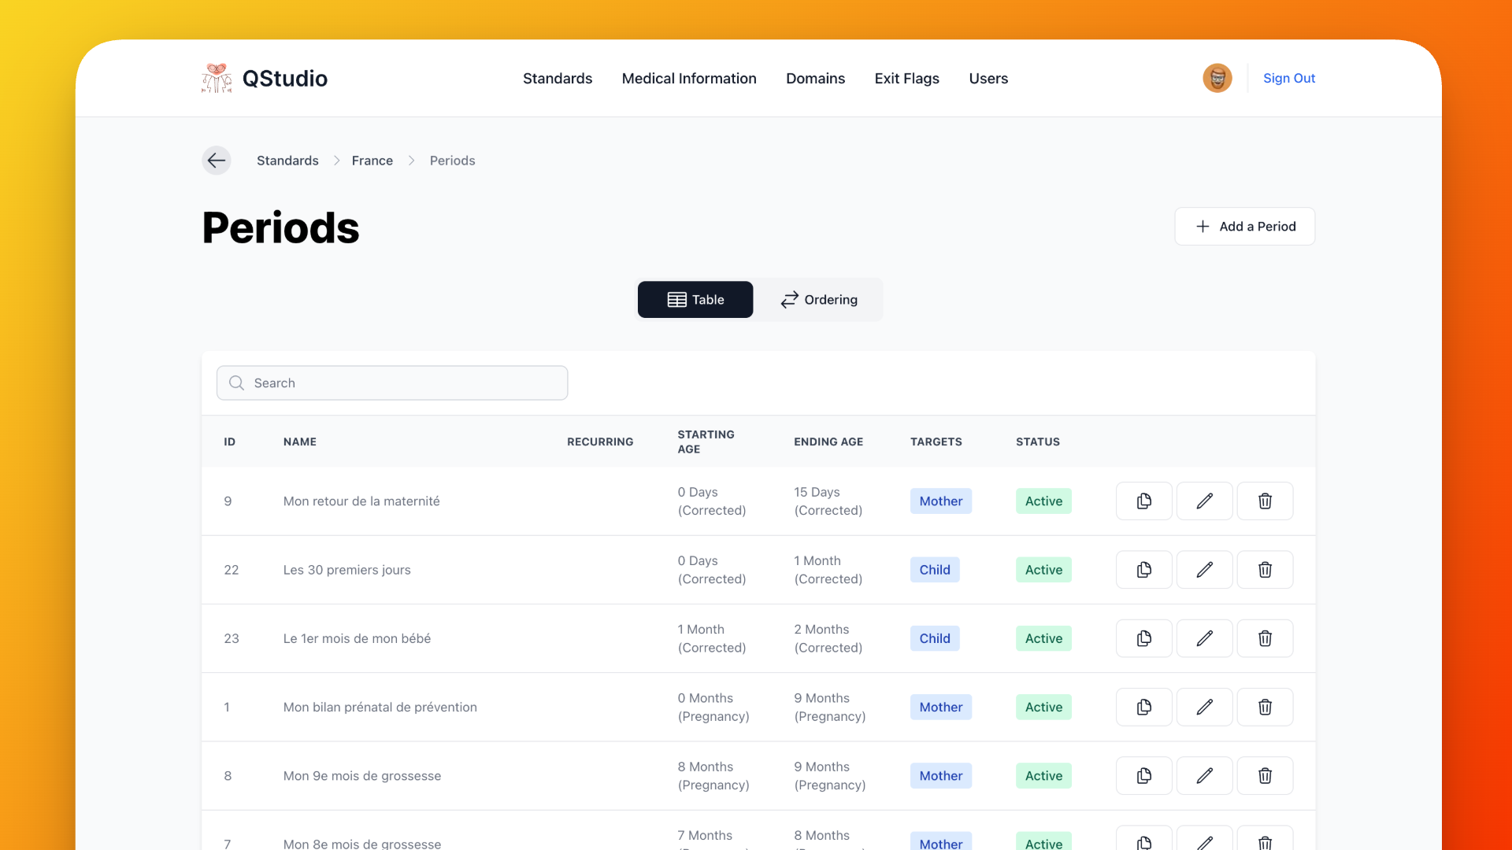Duplicate the 'Le 1er mois de mon bébé' period
1512x850 pixels.
tap(1144, 638)
